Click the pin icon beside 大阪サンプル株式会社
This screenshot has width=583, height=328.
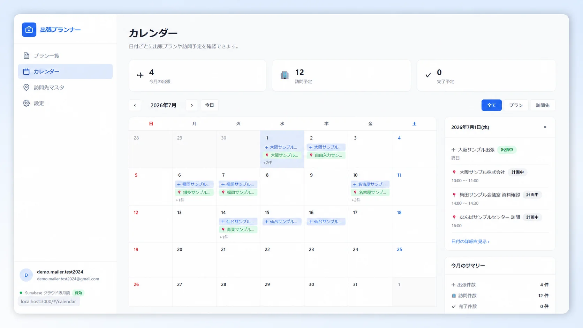(x=454, y=173)
